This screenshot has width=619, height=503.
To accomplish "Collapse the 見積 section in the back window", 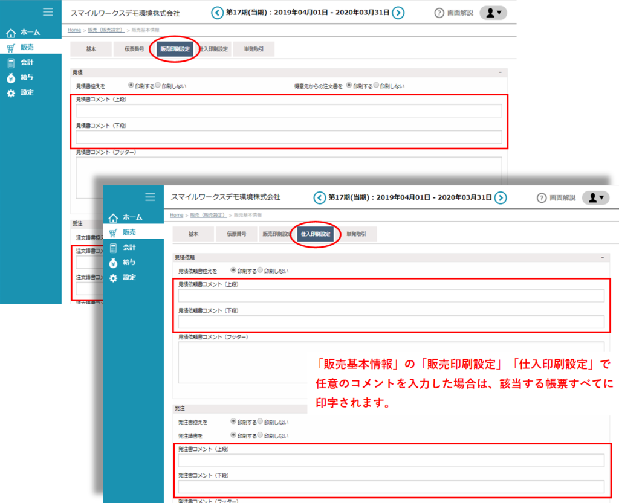I will click(500, 72).
